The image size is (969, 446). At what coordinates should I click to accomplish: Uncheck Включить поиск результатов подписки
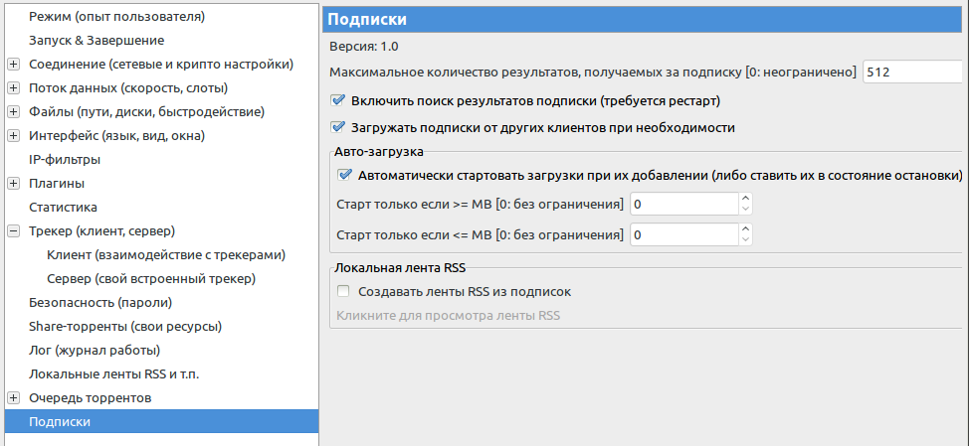[337, 100]
